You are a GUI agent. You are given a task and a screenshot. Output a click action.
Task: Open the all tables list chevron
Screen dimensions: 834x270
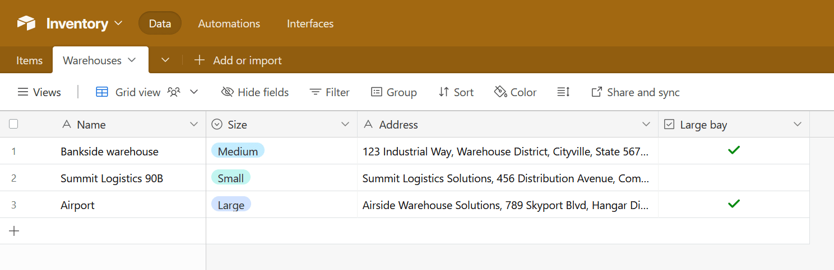[165, 60]
